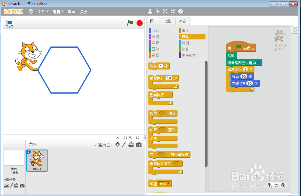Select the 控制 control category

[192, 36]
